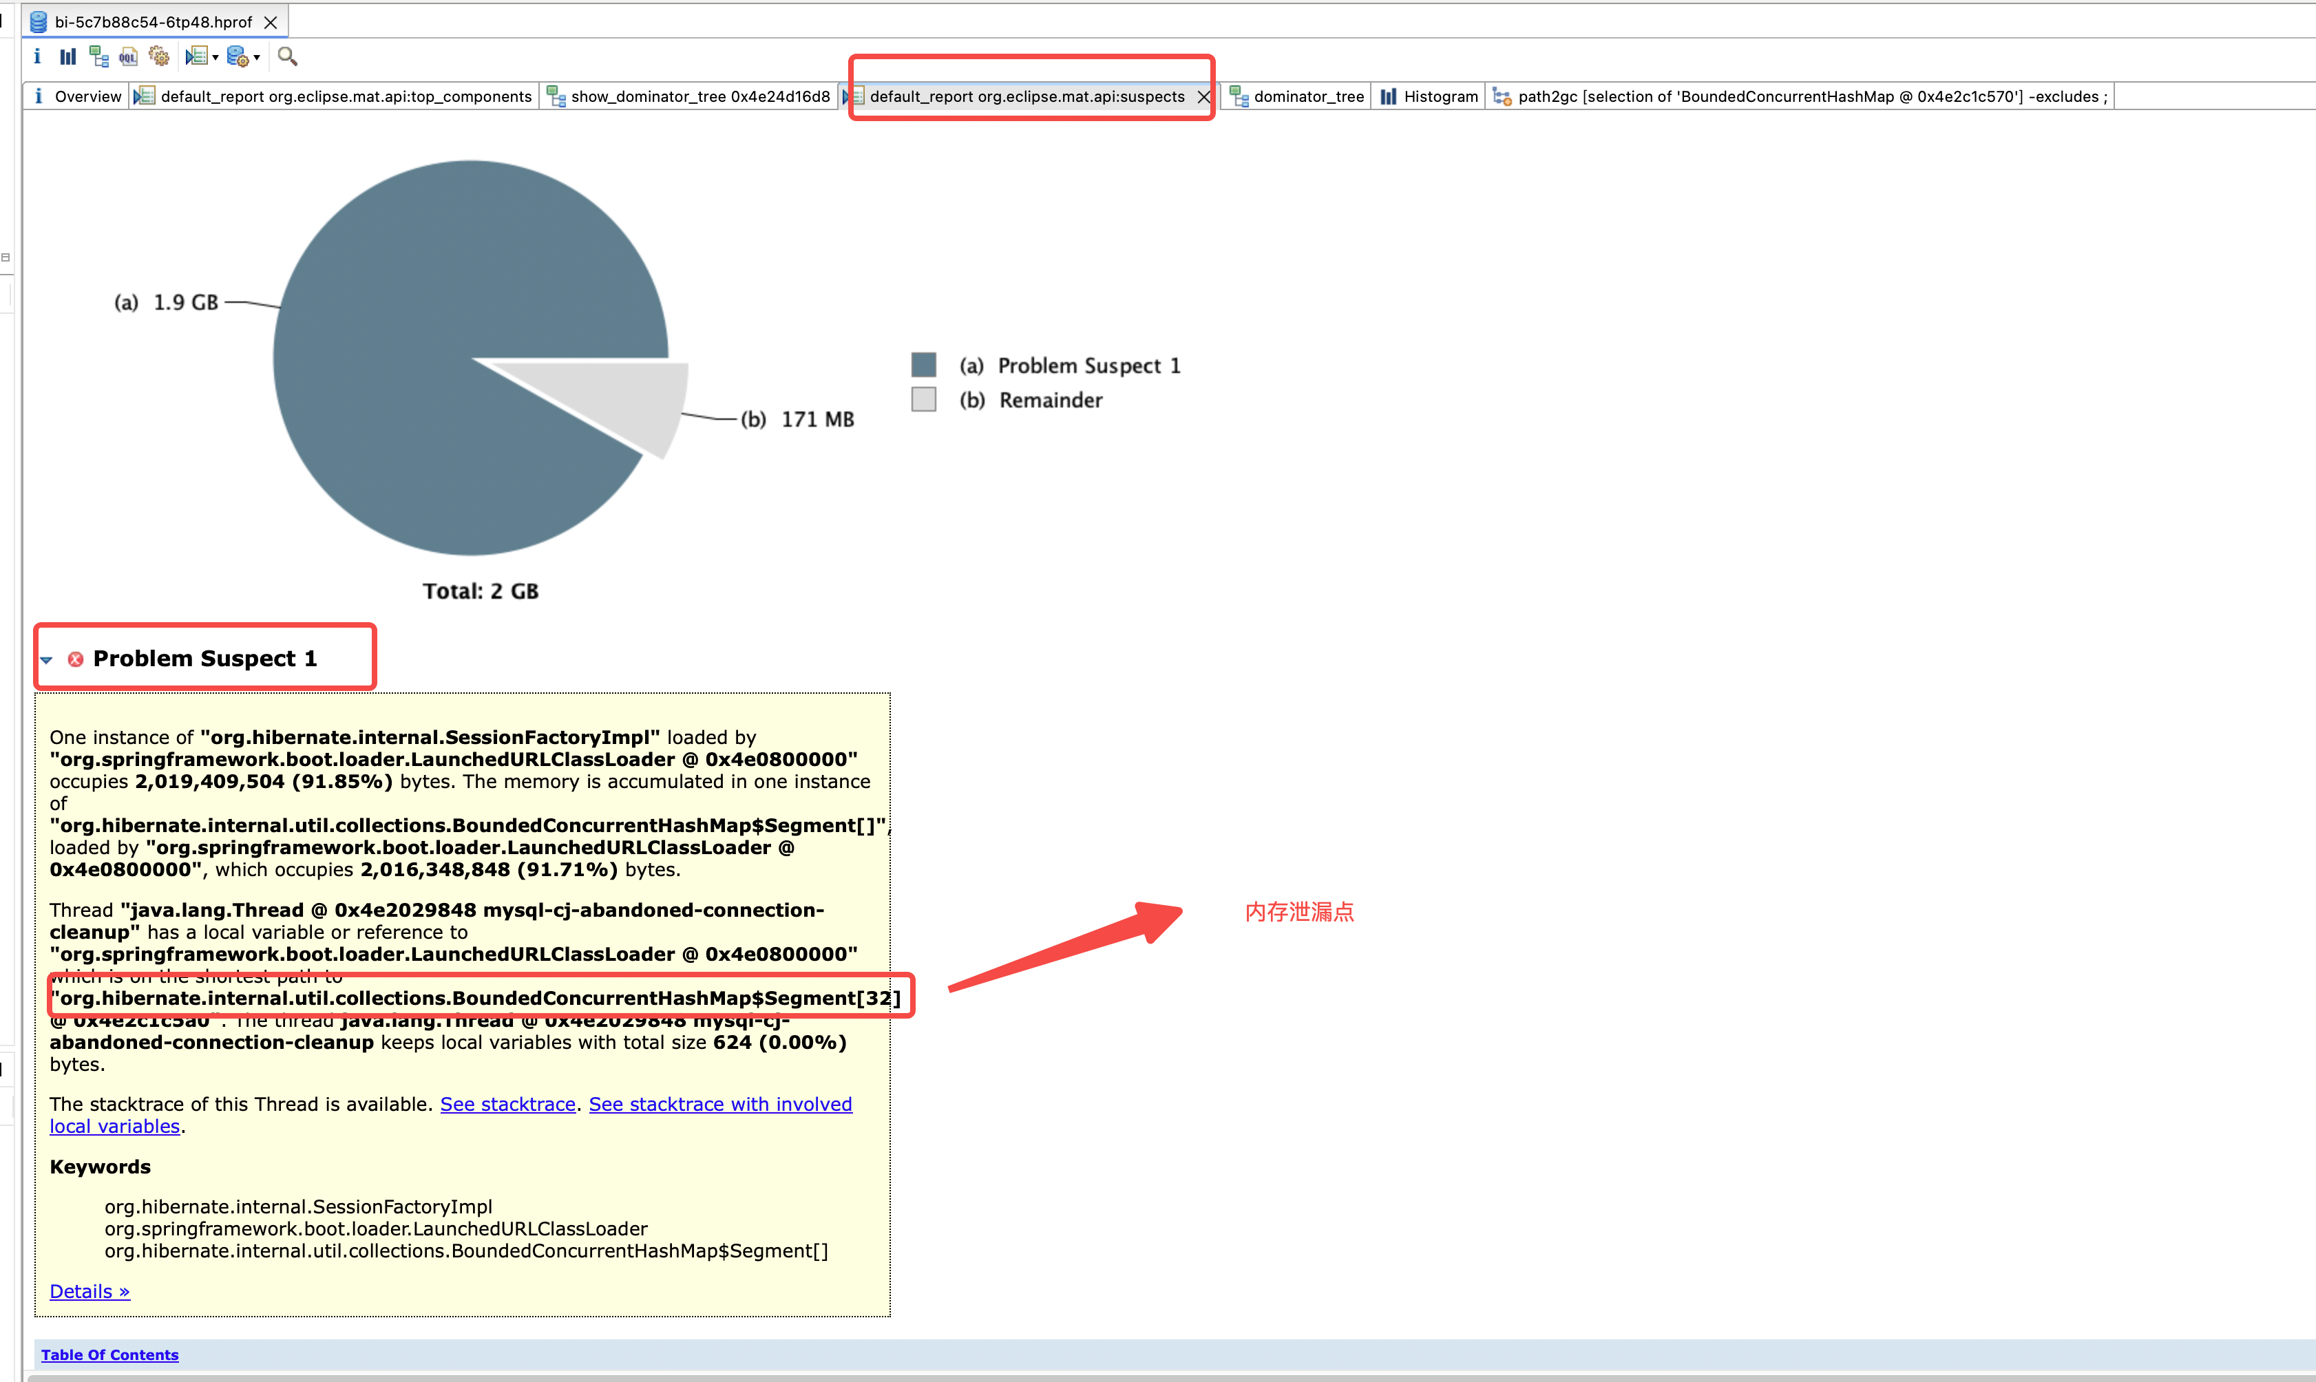This screenshot has height=1382, width=2316.
Task: Run expert system test reports
Action: [196, 57]
